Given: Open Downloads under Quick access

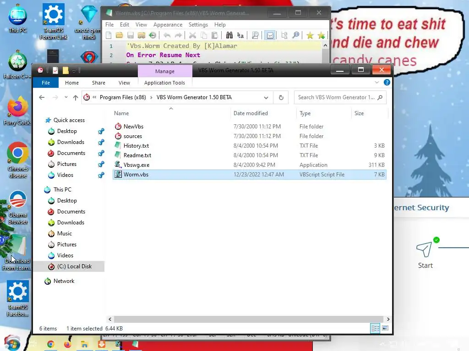Looking at the screenshot, I should click(71, 142).
